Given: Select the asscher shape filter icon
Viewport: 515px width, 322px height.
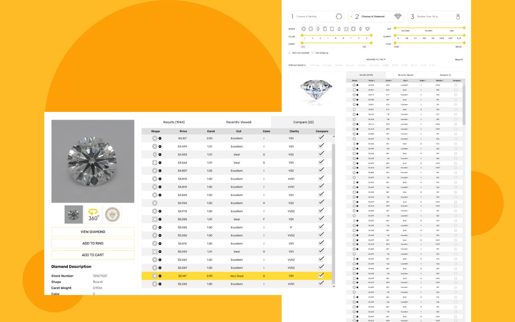Looking at the screenshot, I should [353, 29].
